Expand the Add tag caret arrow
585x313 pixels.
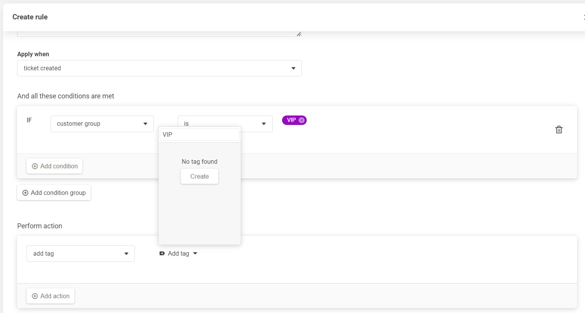pyautogui.click(x=195, y=253)
